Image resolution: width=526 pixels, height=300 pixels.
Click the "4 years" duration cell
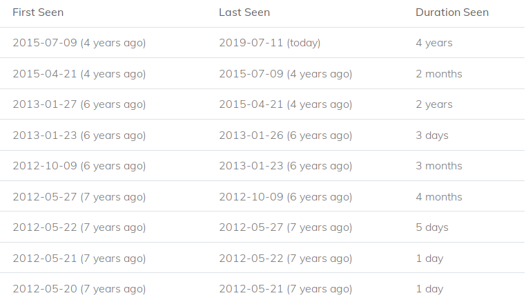point(434,43)
